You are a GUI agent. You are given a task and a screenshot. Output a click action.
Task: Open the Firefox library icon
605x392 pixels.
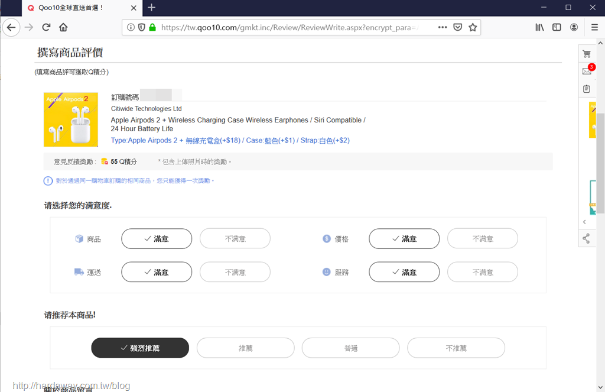click(539, 27)
